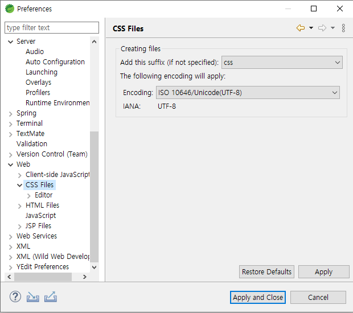Select Profilers preference page
The height and width of the screenshot is (313, 353).
point(38,93)
